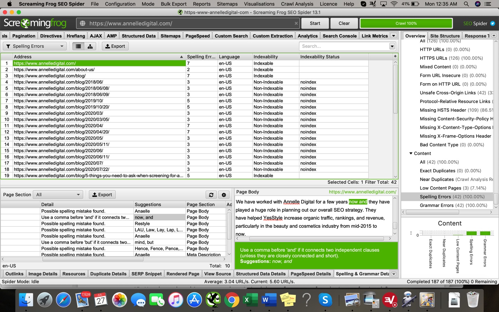Open the Wi-Fi status menu
Image resolution: width=499 pixels, height=312 pixels.
click(x=394, y=4)
